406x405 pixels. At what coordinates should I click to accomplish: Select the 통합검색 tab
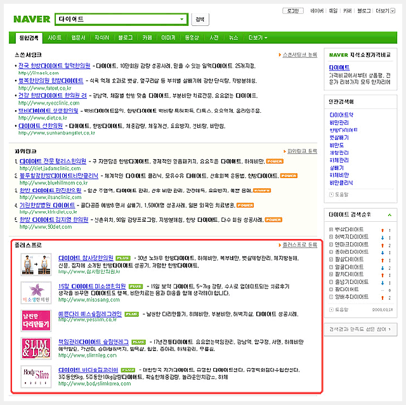29,38
